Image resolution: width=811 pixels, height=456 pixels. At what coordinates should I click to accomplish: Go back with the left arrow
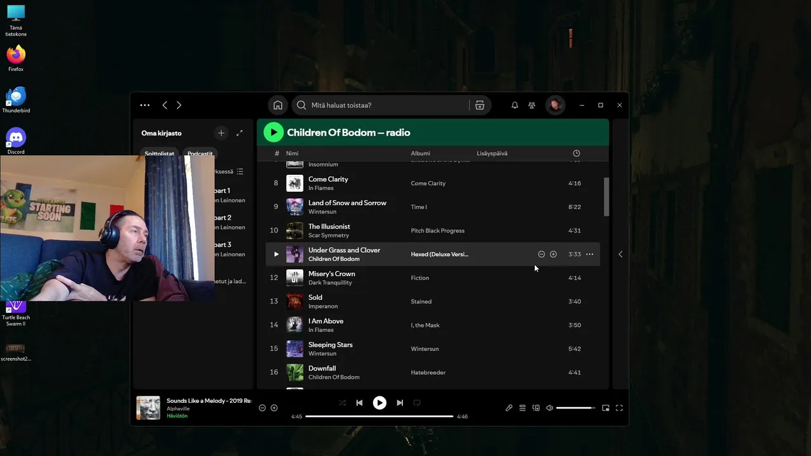165,105
